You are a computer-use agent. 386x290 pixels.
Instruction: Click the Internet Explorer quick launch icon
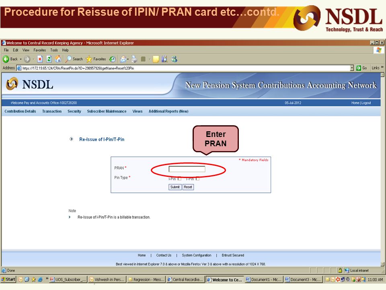coord(40,280)
